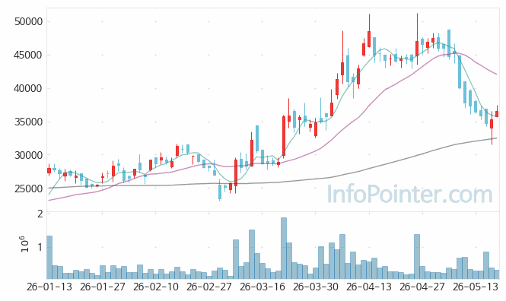Screen dimensions: 506x301
Task: Select the 26-04-27 date label
Action: pyautogui.click(x=422, y=287)
